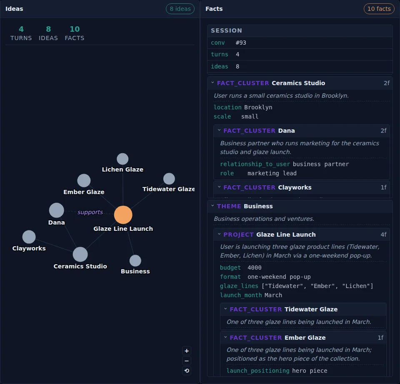The height and width of the screenshot is (384, 400).
Task: Click the Ideas panel title
Action: pos(14,9)
